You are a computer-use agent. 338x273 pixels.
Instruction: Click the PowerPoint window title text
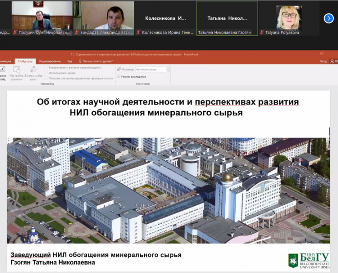pyautogui.click(x=134, y=55)
